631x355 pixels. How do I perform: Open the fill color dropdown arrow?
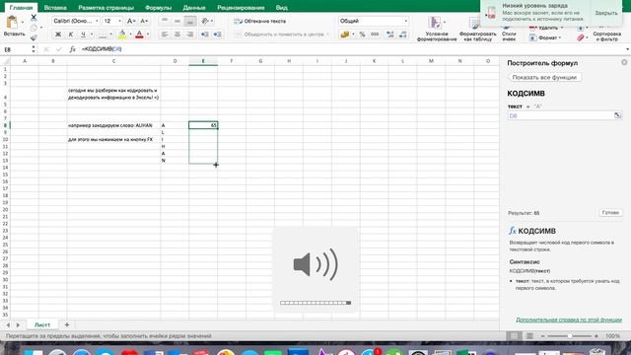tap(130, 35)
